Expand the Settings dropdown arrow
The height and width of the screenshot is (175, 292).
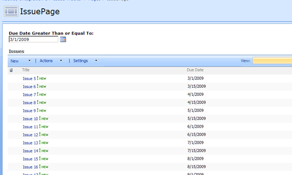tap(96, 60)
